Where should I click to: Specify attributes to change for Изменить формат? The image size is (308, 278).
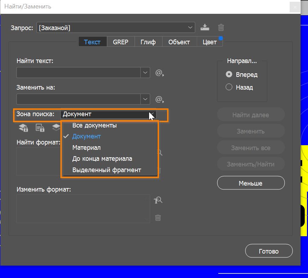point(158,200)
